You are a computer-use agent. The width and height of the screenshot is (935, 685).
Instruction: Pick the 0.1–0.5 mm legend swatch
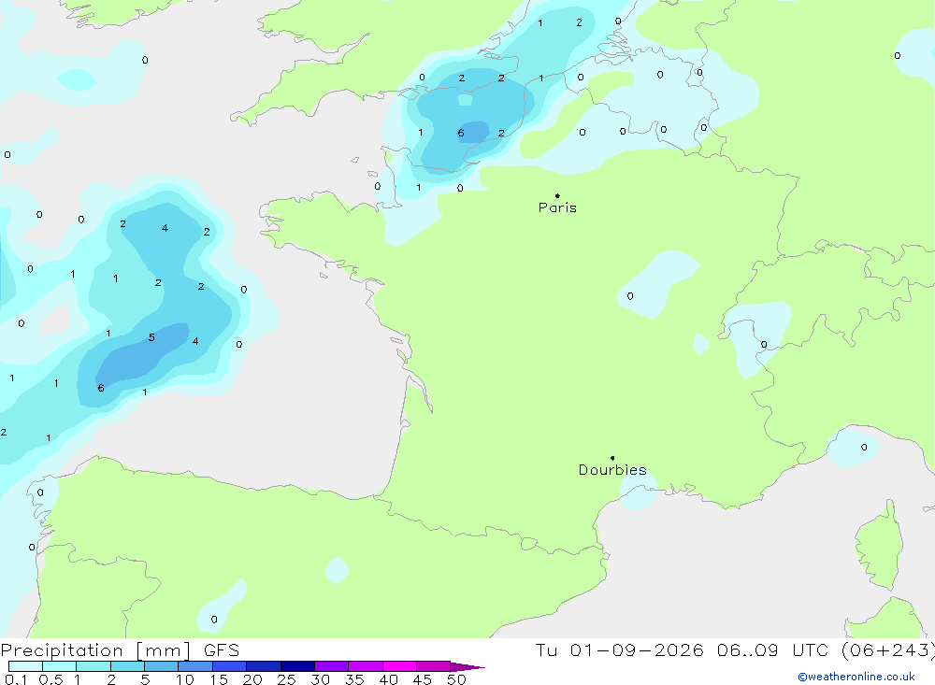25,666
